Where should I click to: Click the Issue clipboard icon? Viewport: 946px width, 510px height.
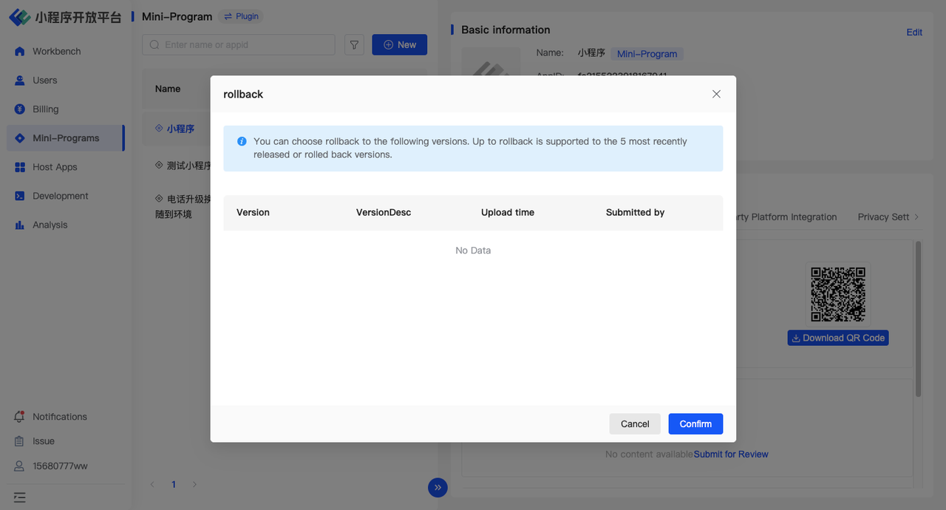[19, 441]
